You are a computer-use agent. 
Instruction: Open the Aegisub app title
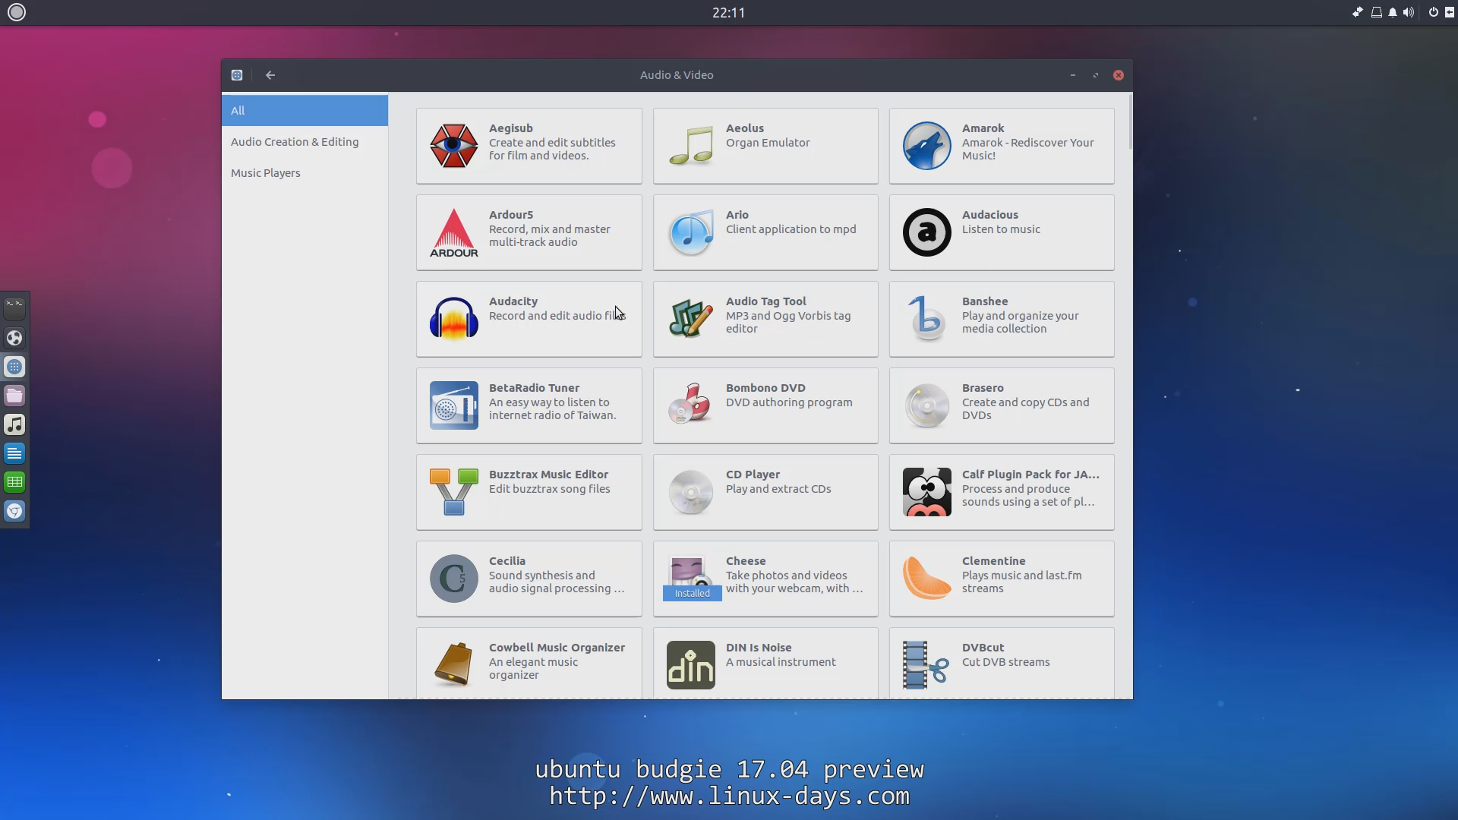(510, 128)
